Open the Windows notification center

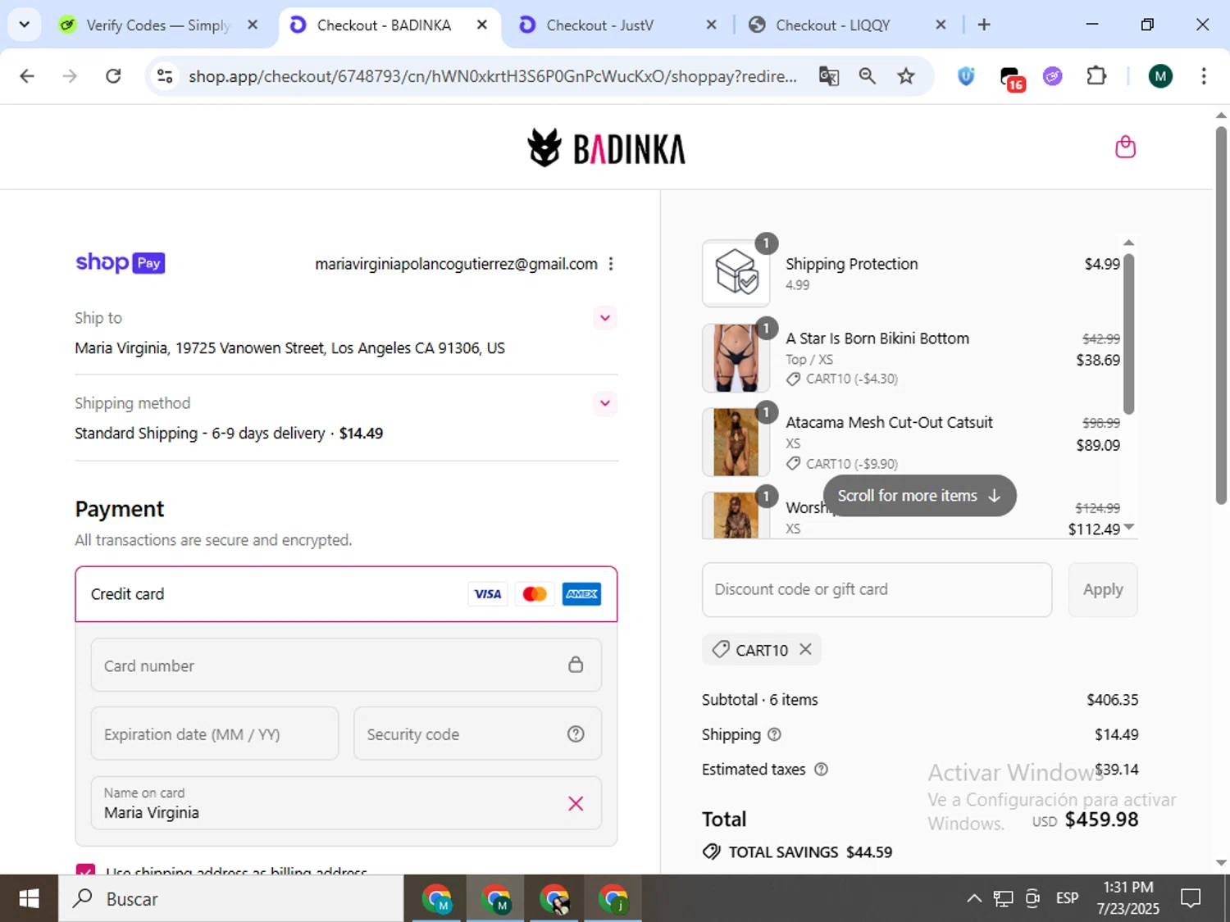click(x=1191, y=898)
